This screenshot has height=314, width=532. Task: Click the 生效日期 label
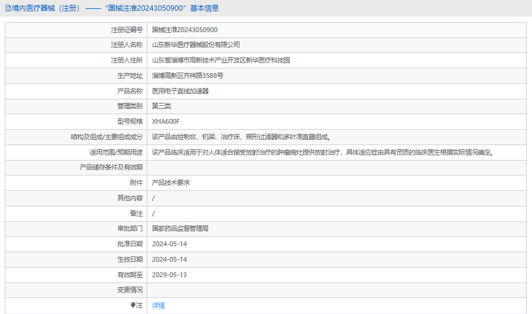[130, 259]
